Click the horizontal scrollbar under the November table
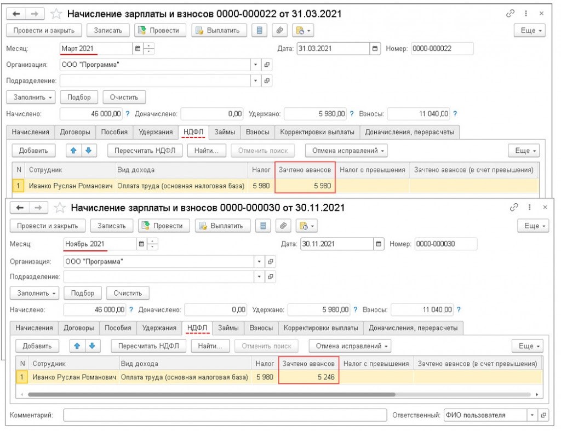Viewport: 561px width, 431px height. click(203, 394)
